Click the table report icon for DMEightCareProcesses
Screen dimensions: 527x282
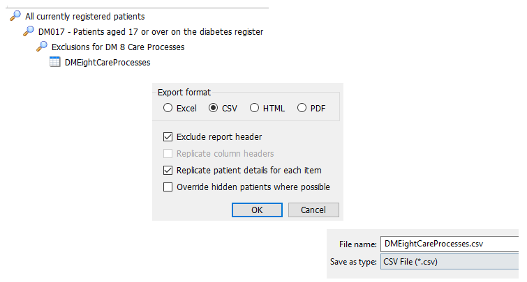[x=55, y=62]
